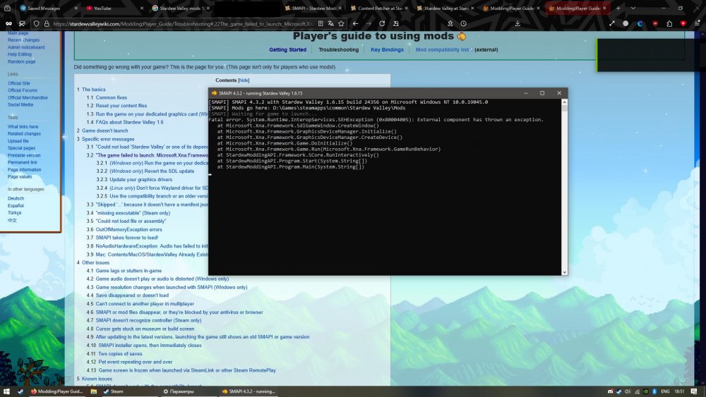Click ENG language indicator in tray
This screenshot has height=397, width=706.
666,391
